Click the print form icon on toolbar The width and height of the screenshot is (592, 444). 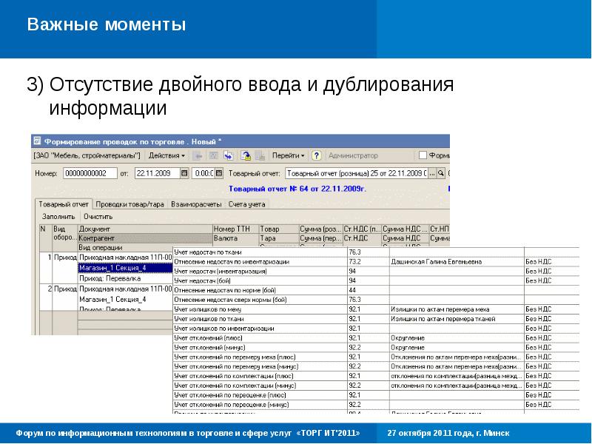(x=260, y=155)
